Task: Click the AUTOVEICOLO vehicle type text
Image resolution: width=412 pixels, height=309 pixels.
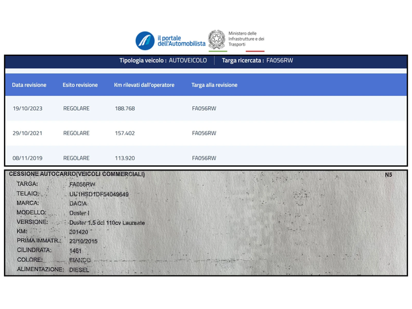Action: [188, 61]
